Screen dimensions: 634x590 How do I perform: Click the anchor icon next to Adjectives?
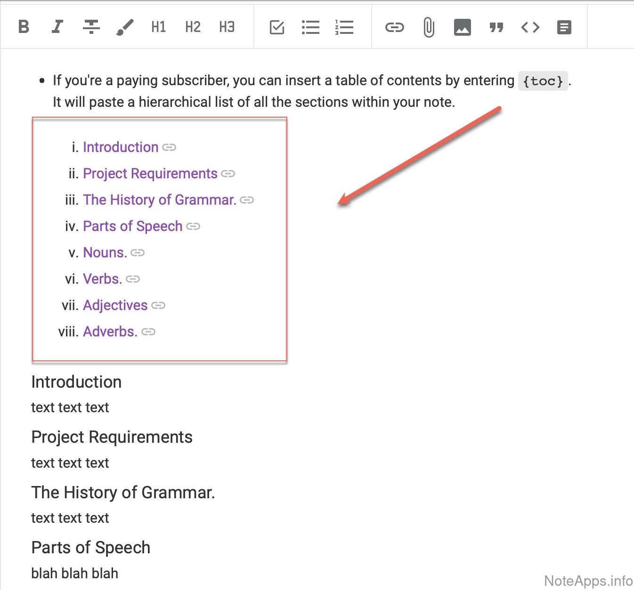click(158, 306)
